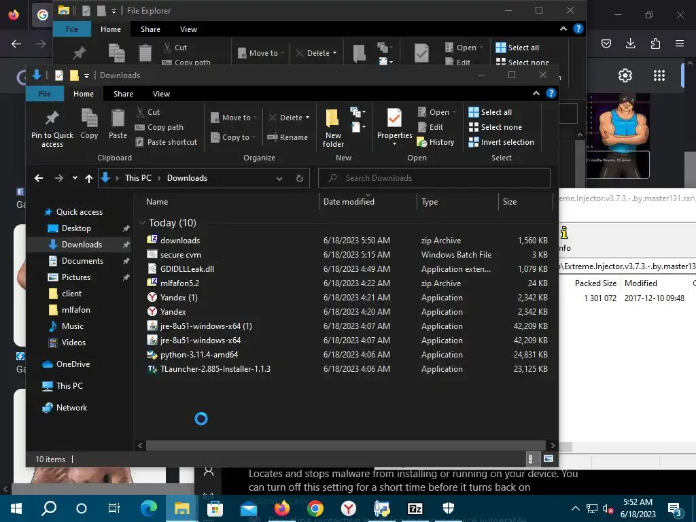696x522 pixels.
Task: Click the Help question mark in Downloads window
Action: (551, 93)
